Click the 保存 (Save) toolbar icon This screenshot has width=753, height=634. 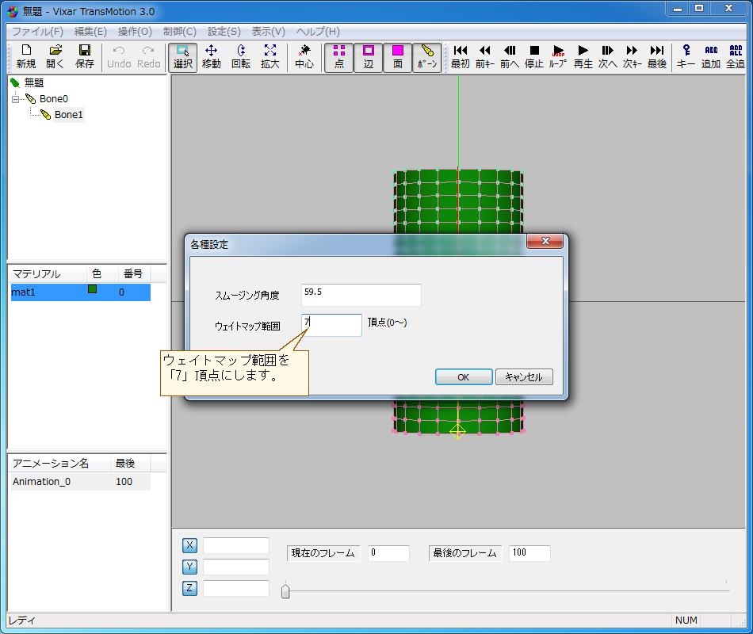pos(84,56)
